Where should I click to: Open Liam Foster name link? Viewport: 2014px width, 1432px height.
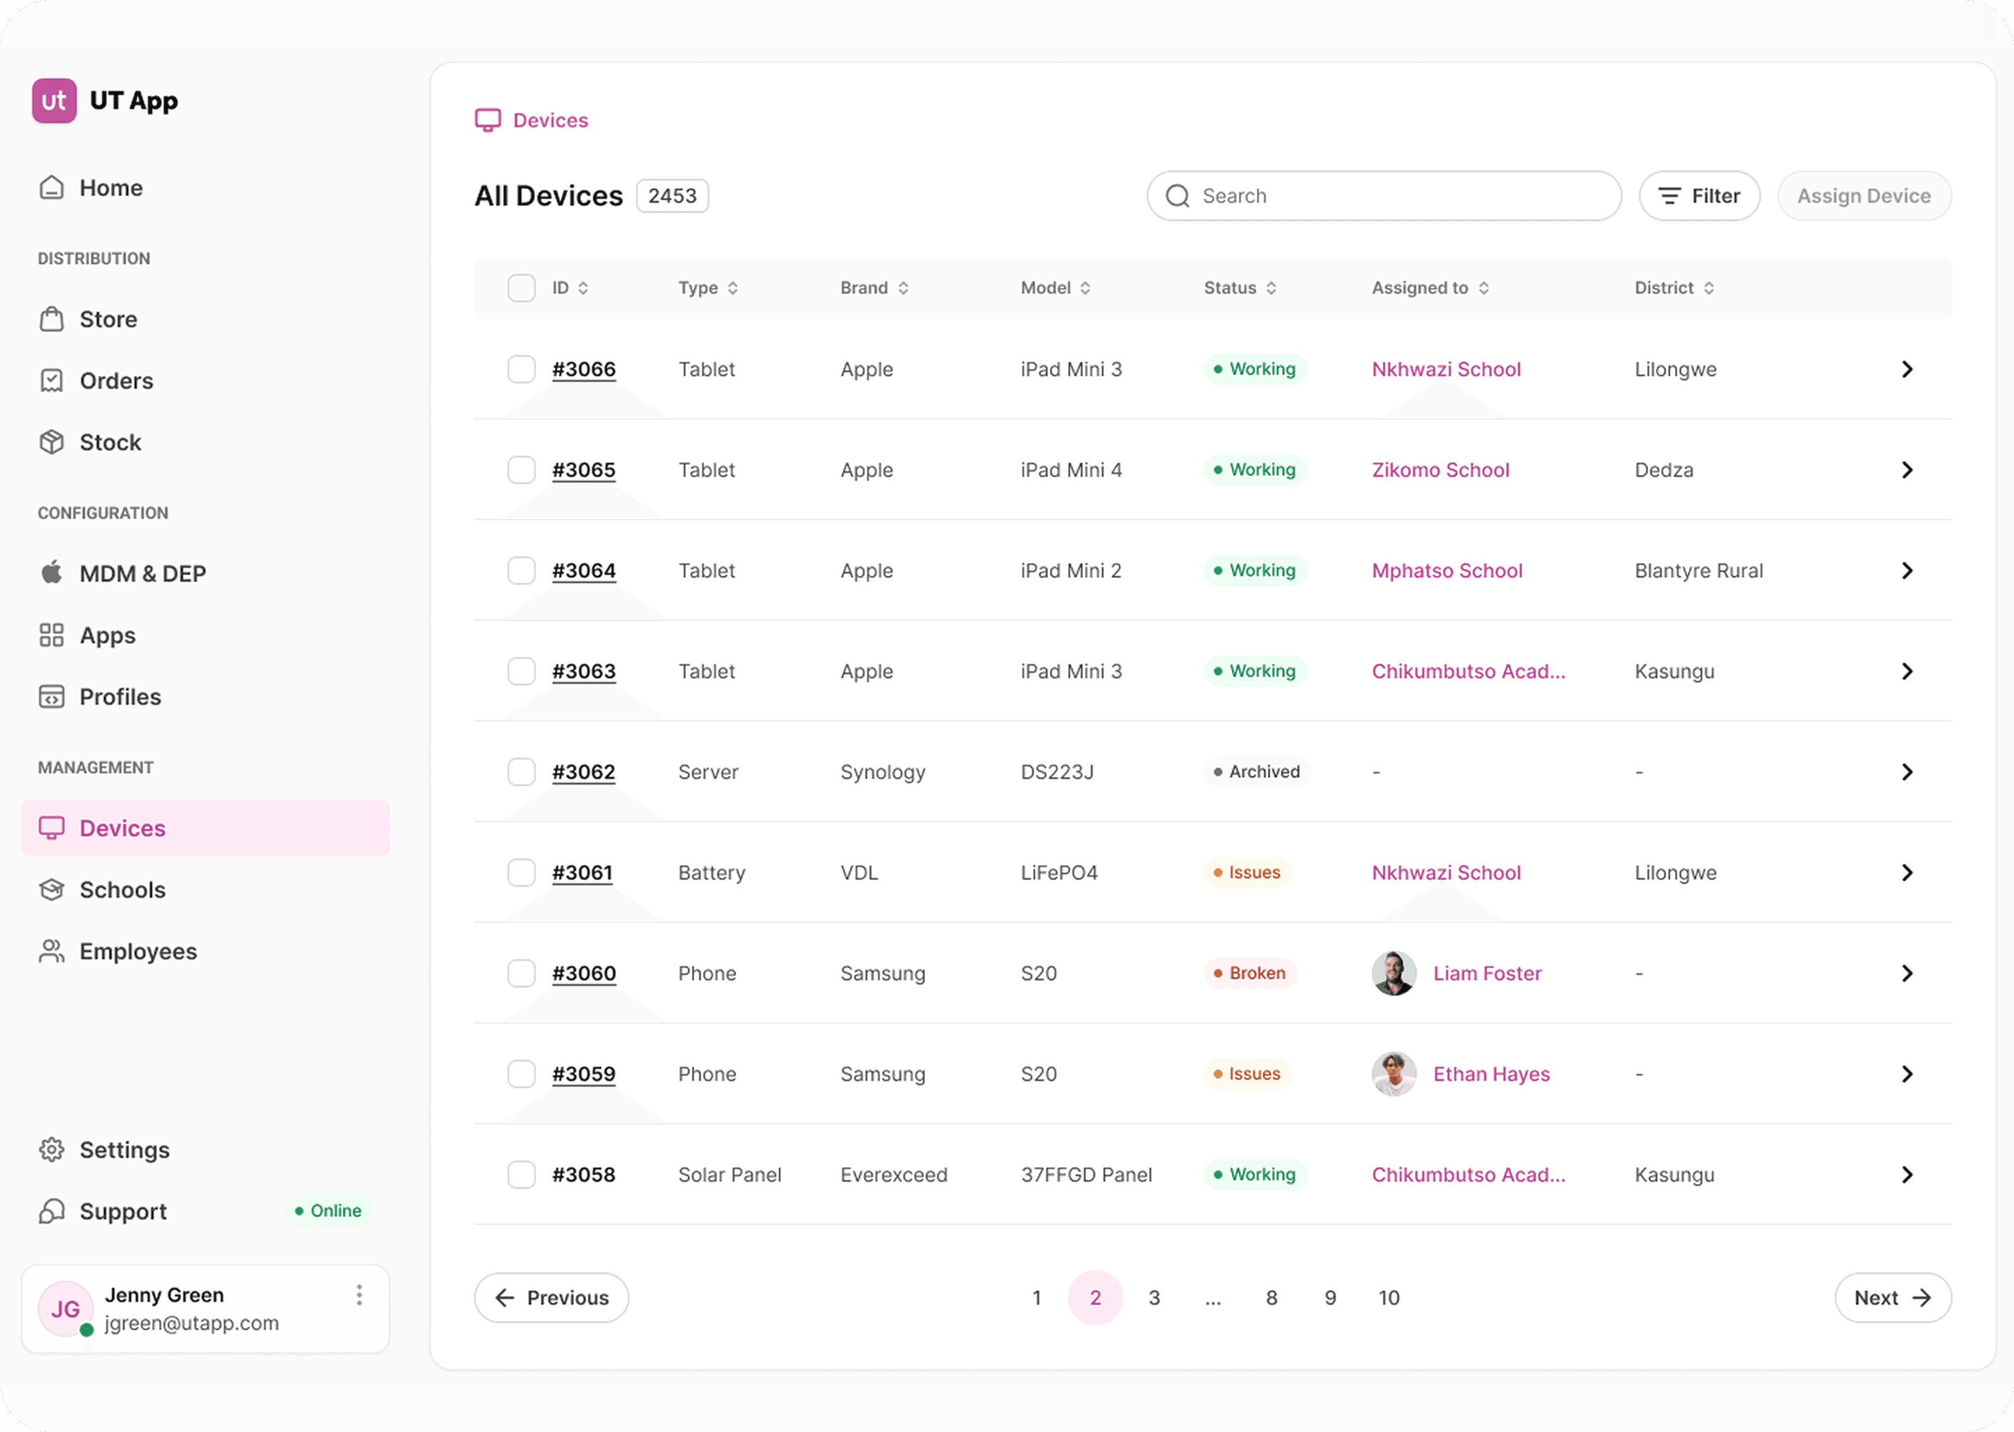(1487, 973)
